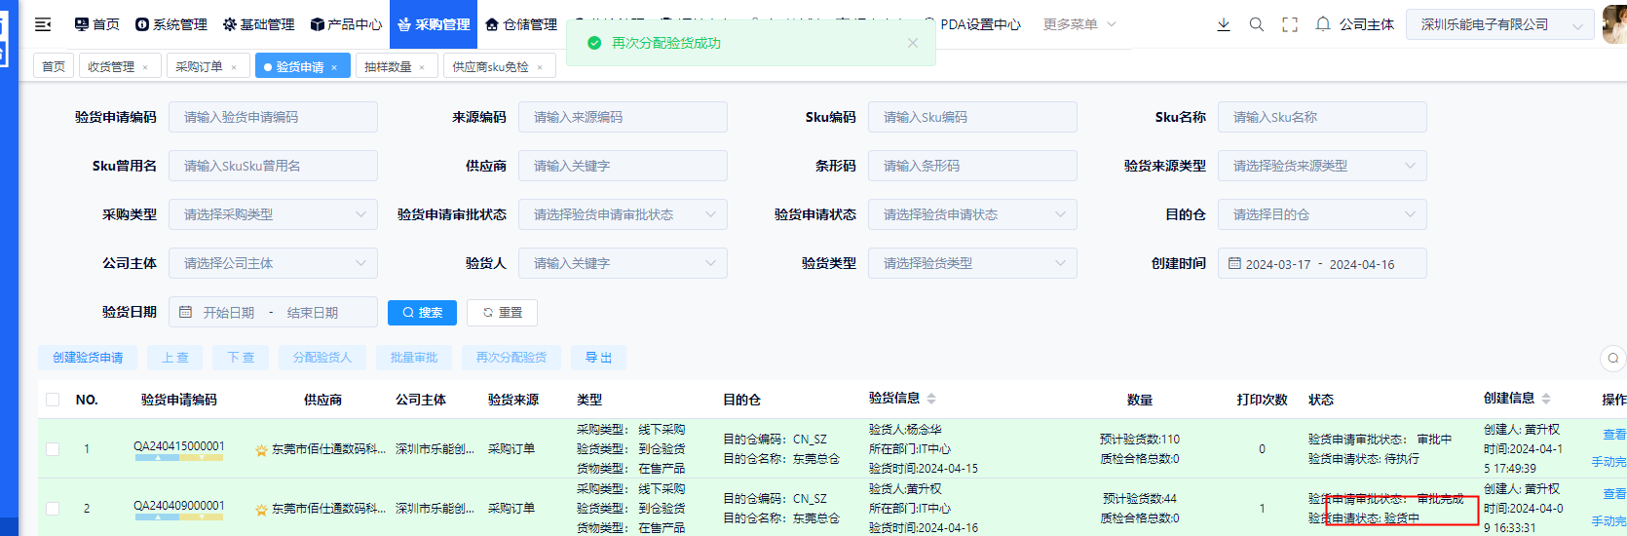The image size is (1627, 536).
Task: Click the 查看 link in row 1
Action: 1614,435
